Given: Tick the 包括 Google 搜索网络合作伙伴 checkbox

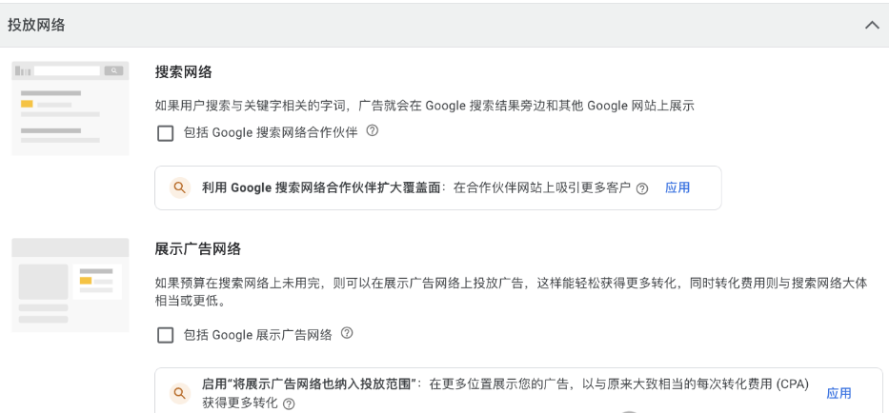Looking at the screenshot, I should pyautogui.click(x=166, y=133).
